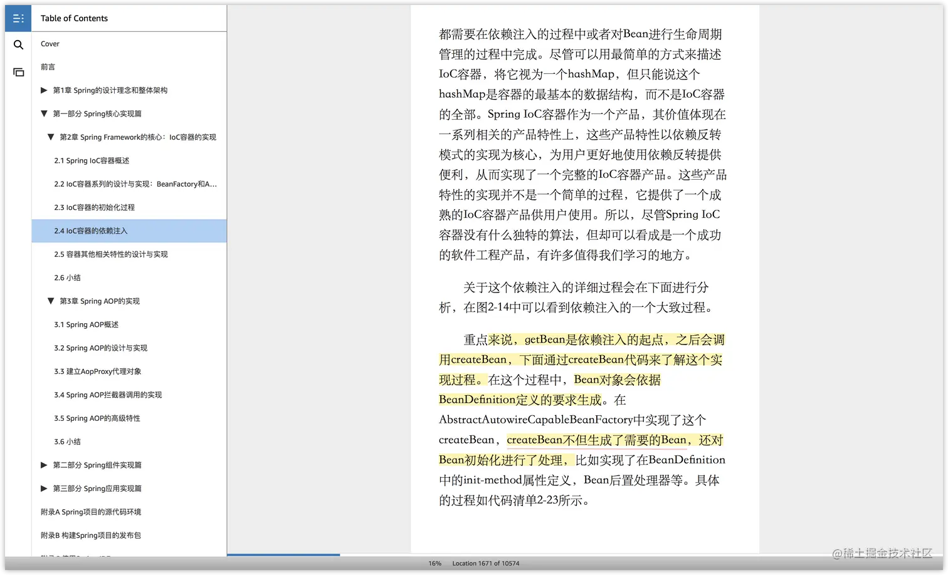Open the notebook flashcards icon
The height and width of the screenshot is (575, 948).
click(x=18, y=72)
